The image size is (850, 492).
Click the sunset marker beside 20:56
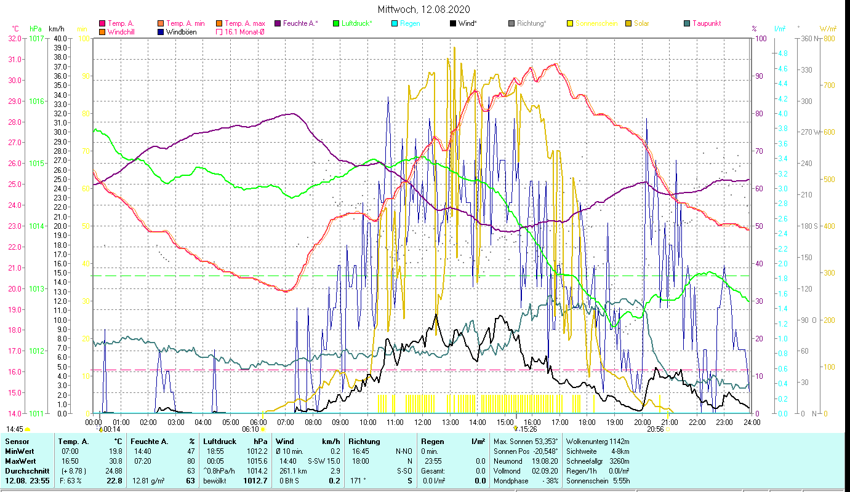tap(667, 429)
